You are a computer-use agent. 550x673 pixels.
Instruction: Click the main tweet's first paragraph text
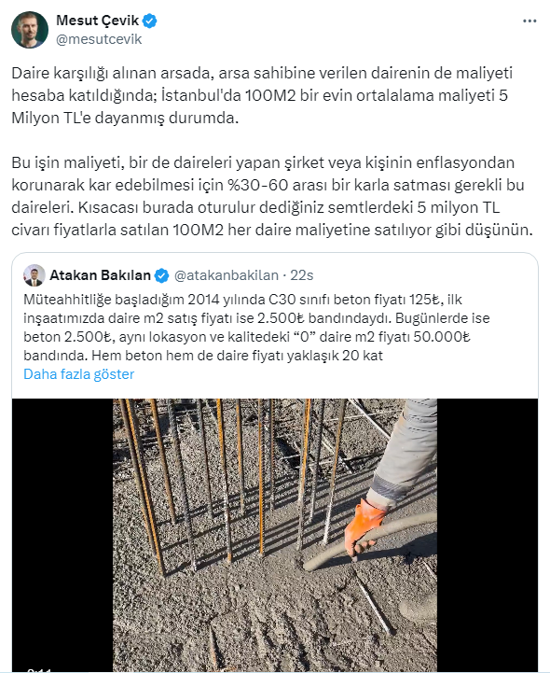pos(262,95)
